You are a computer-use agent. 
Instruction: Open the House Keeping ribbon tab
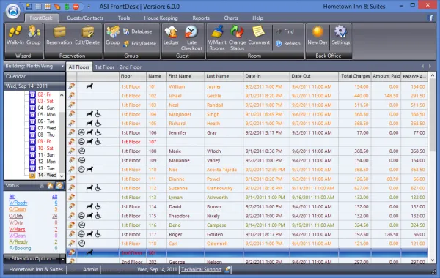coord(161,18)
